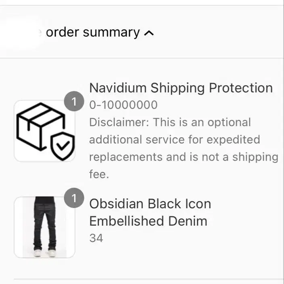Click the order summary heading text
This screenshot has height=284, width=284.
coord(93,33)
